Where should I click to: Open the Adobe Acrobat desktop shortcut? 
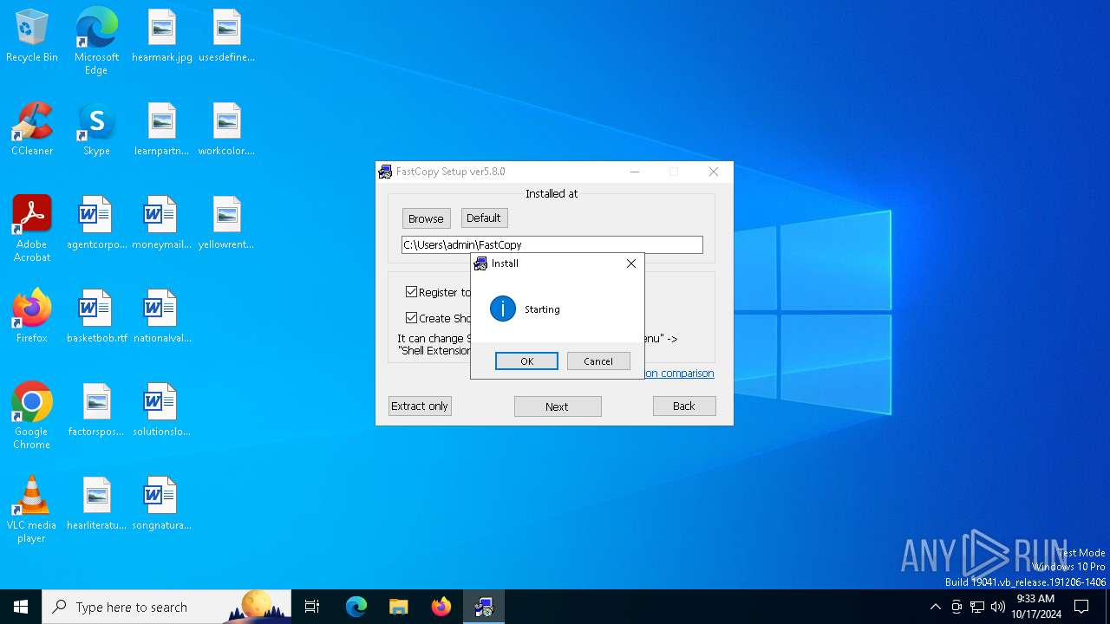[x=32, y=229]
